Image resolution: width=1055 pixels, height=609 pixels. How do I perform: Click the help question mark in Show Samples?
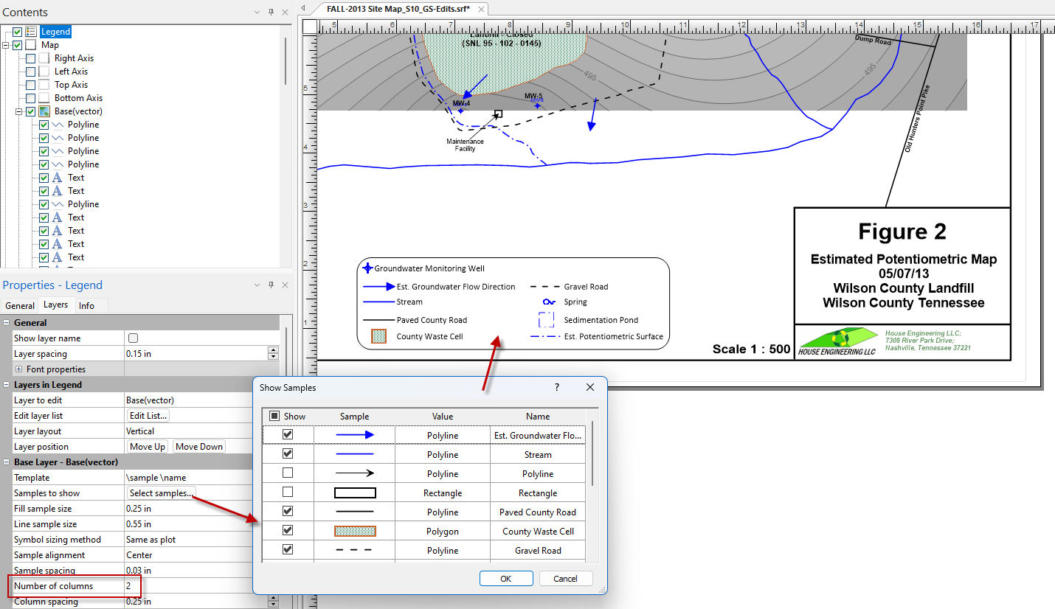click(556, 387)
